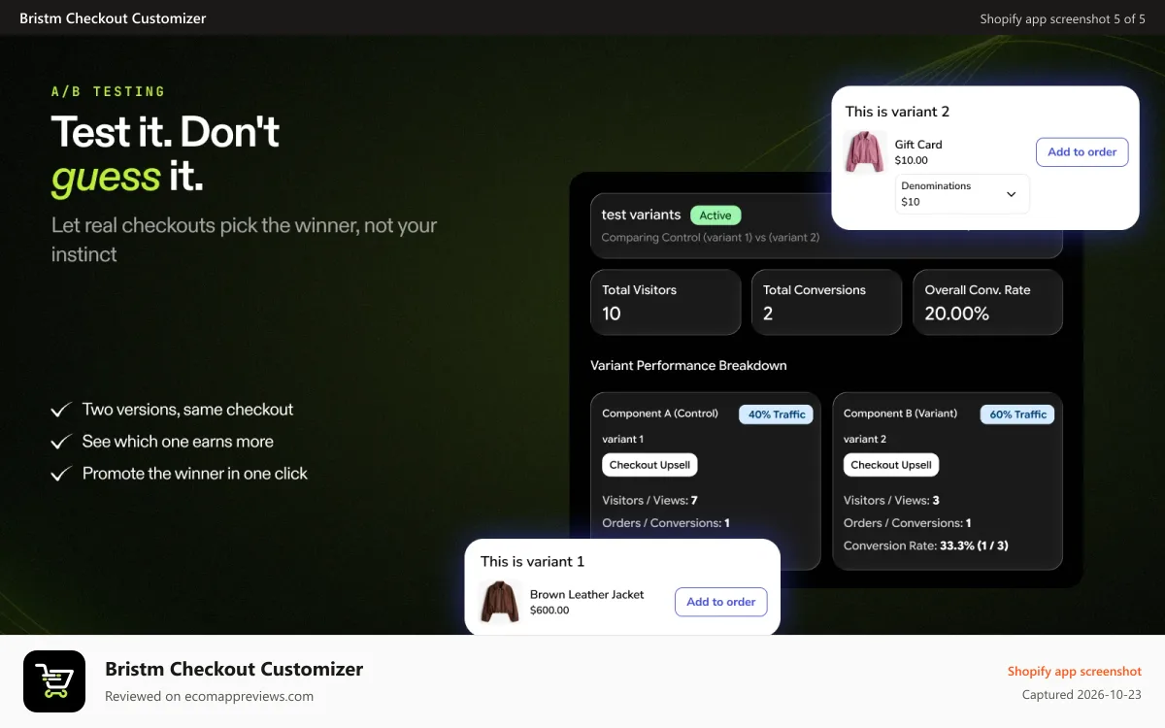1165x728 pixels.
Task: Click the 'Component A (Control)' label
Action: coord(660,414)
